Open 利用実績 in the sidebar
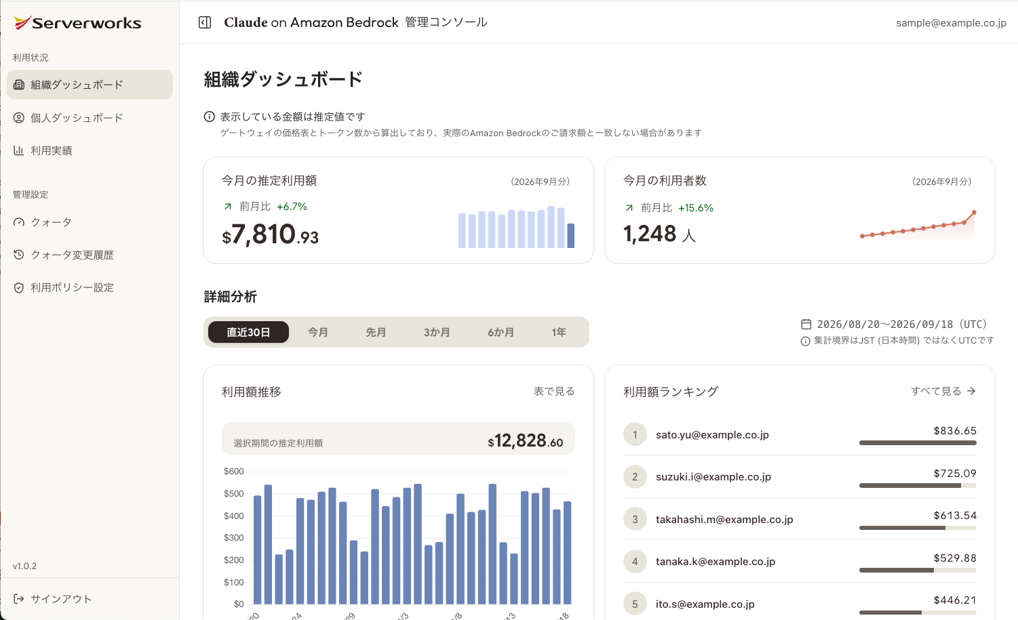This screenshot has width=1018, height=620. (90, 150)
